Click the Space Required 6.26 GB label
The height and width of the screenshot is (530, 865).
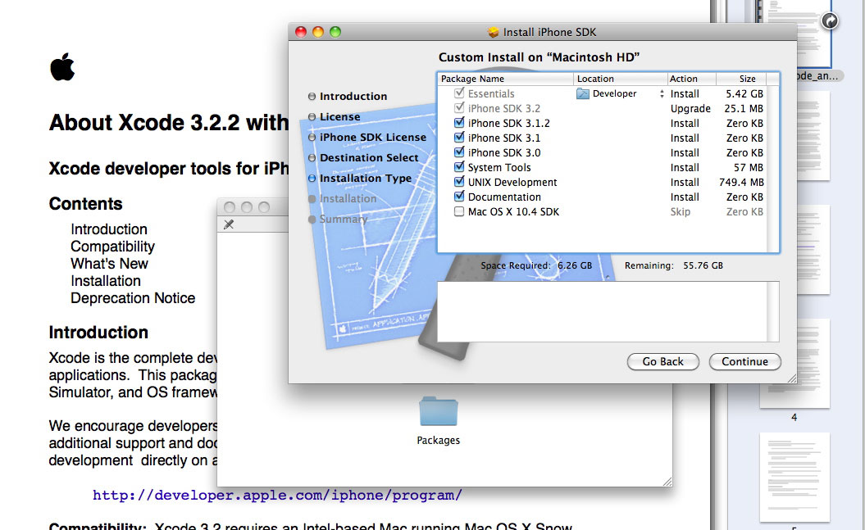(535, 265)
